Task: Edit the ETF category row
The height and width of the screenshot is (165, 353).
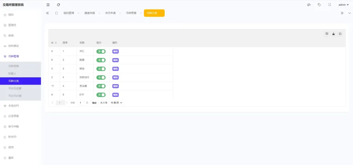Action: 115,95
